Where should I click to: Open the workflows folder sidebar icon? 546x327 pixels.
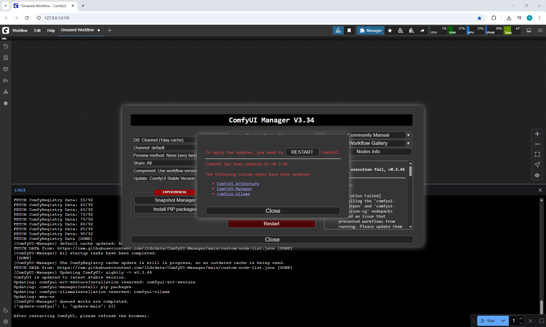click(x=5, y=80)
